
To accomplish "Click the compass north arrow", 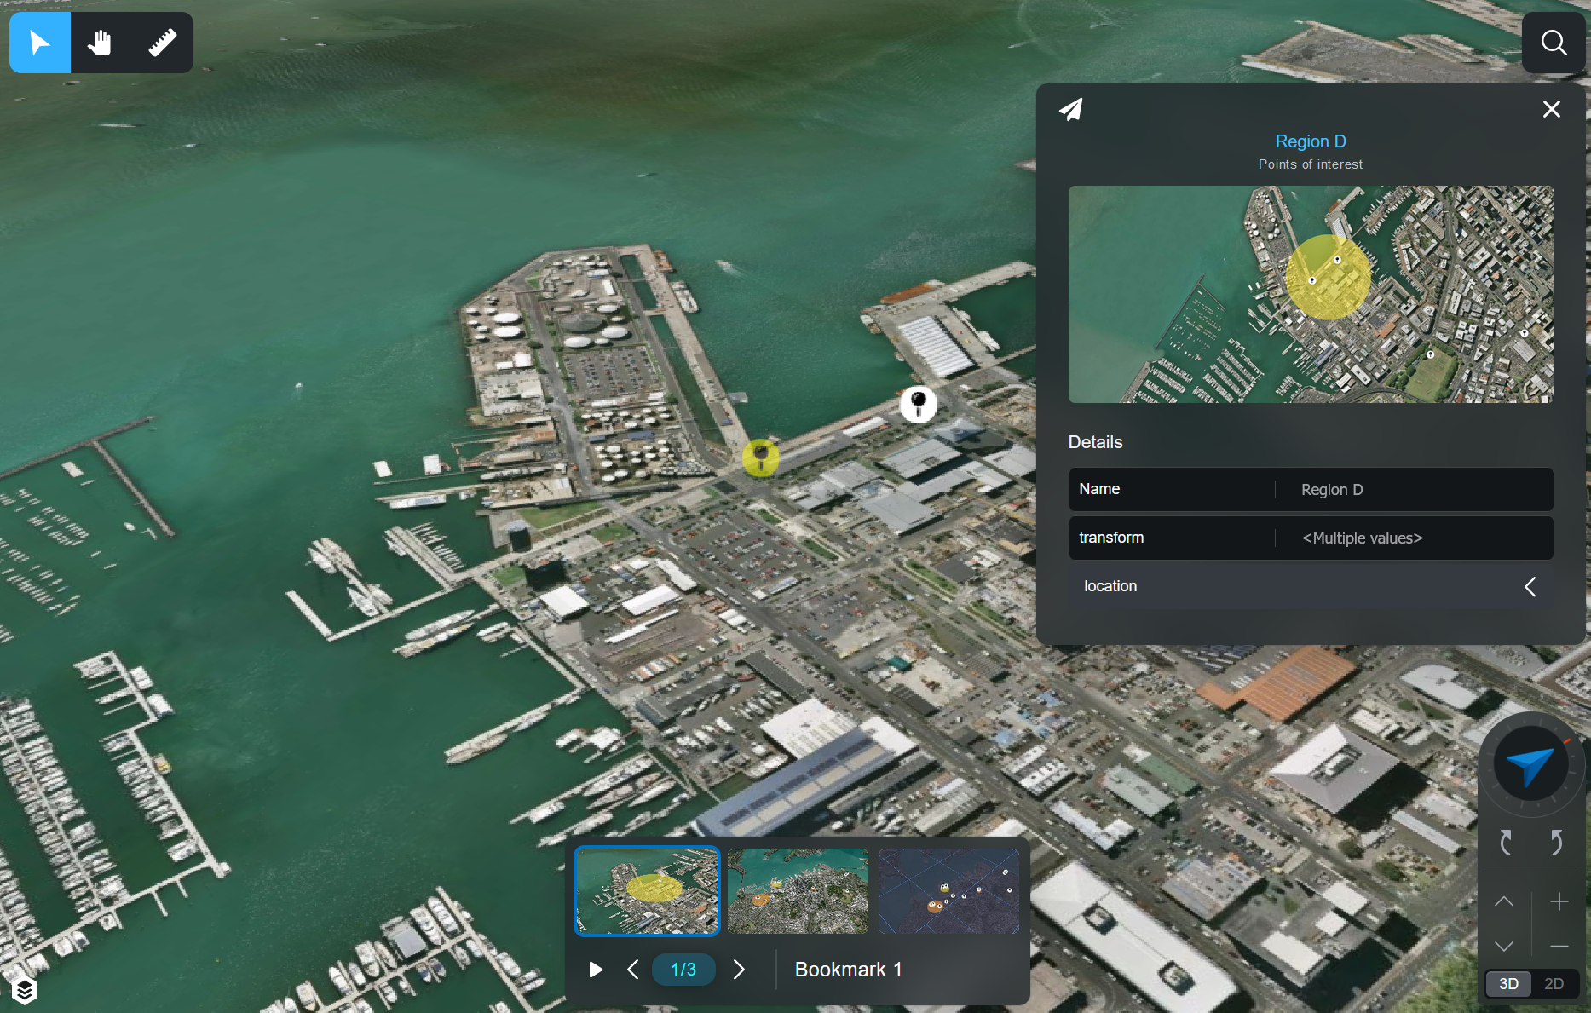I will coord(1530,764).
